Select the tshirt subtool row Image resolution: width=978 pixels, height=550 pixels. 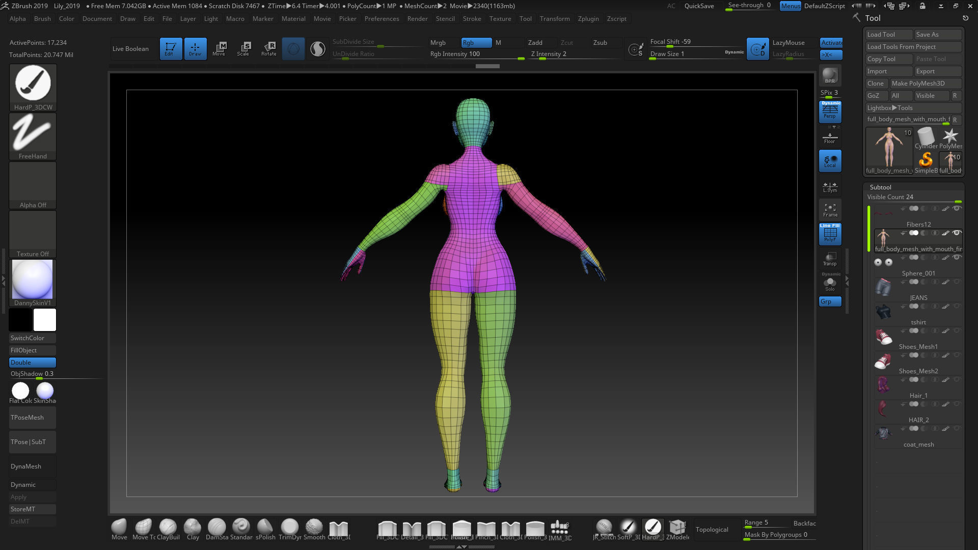point(918,314)
